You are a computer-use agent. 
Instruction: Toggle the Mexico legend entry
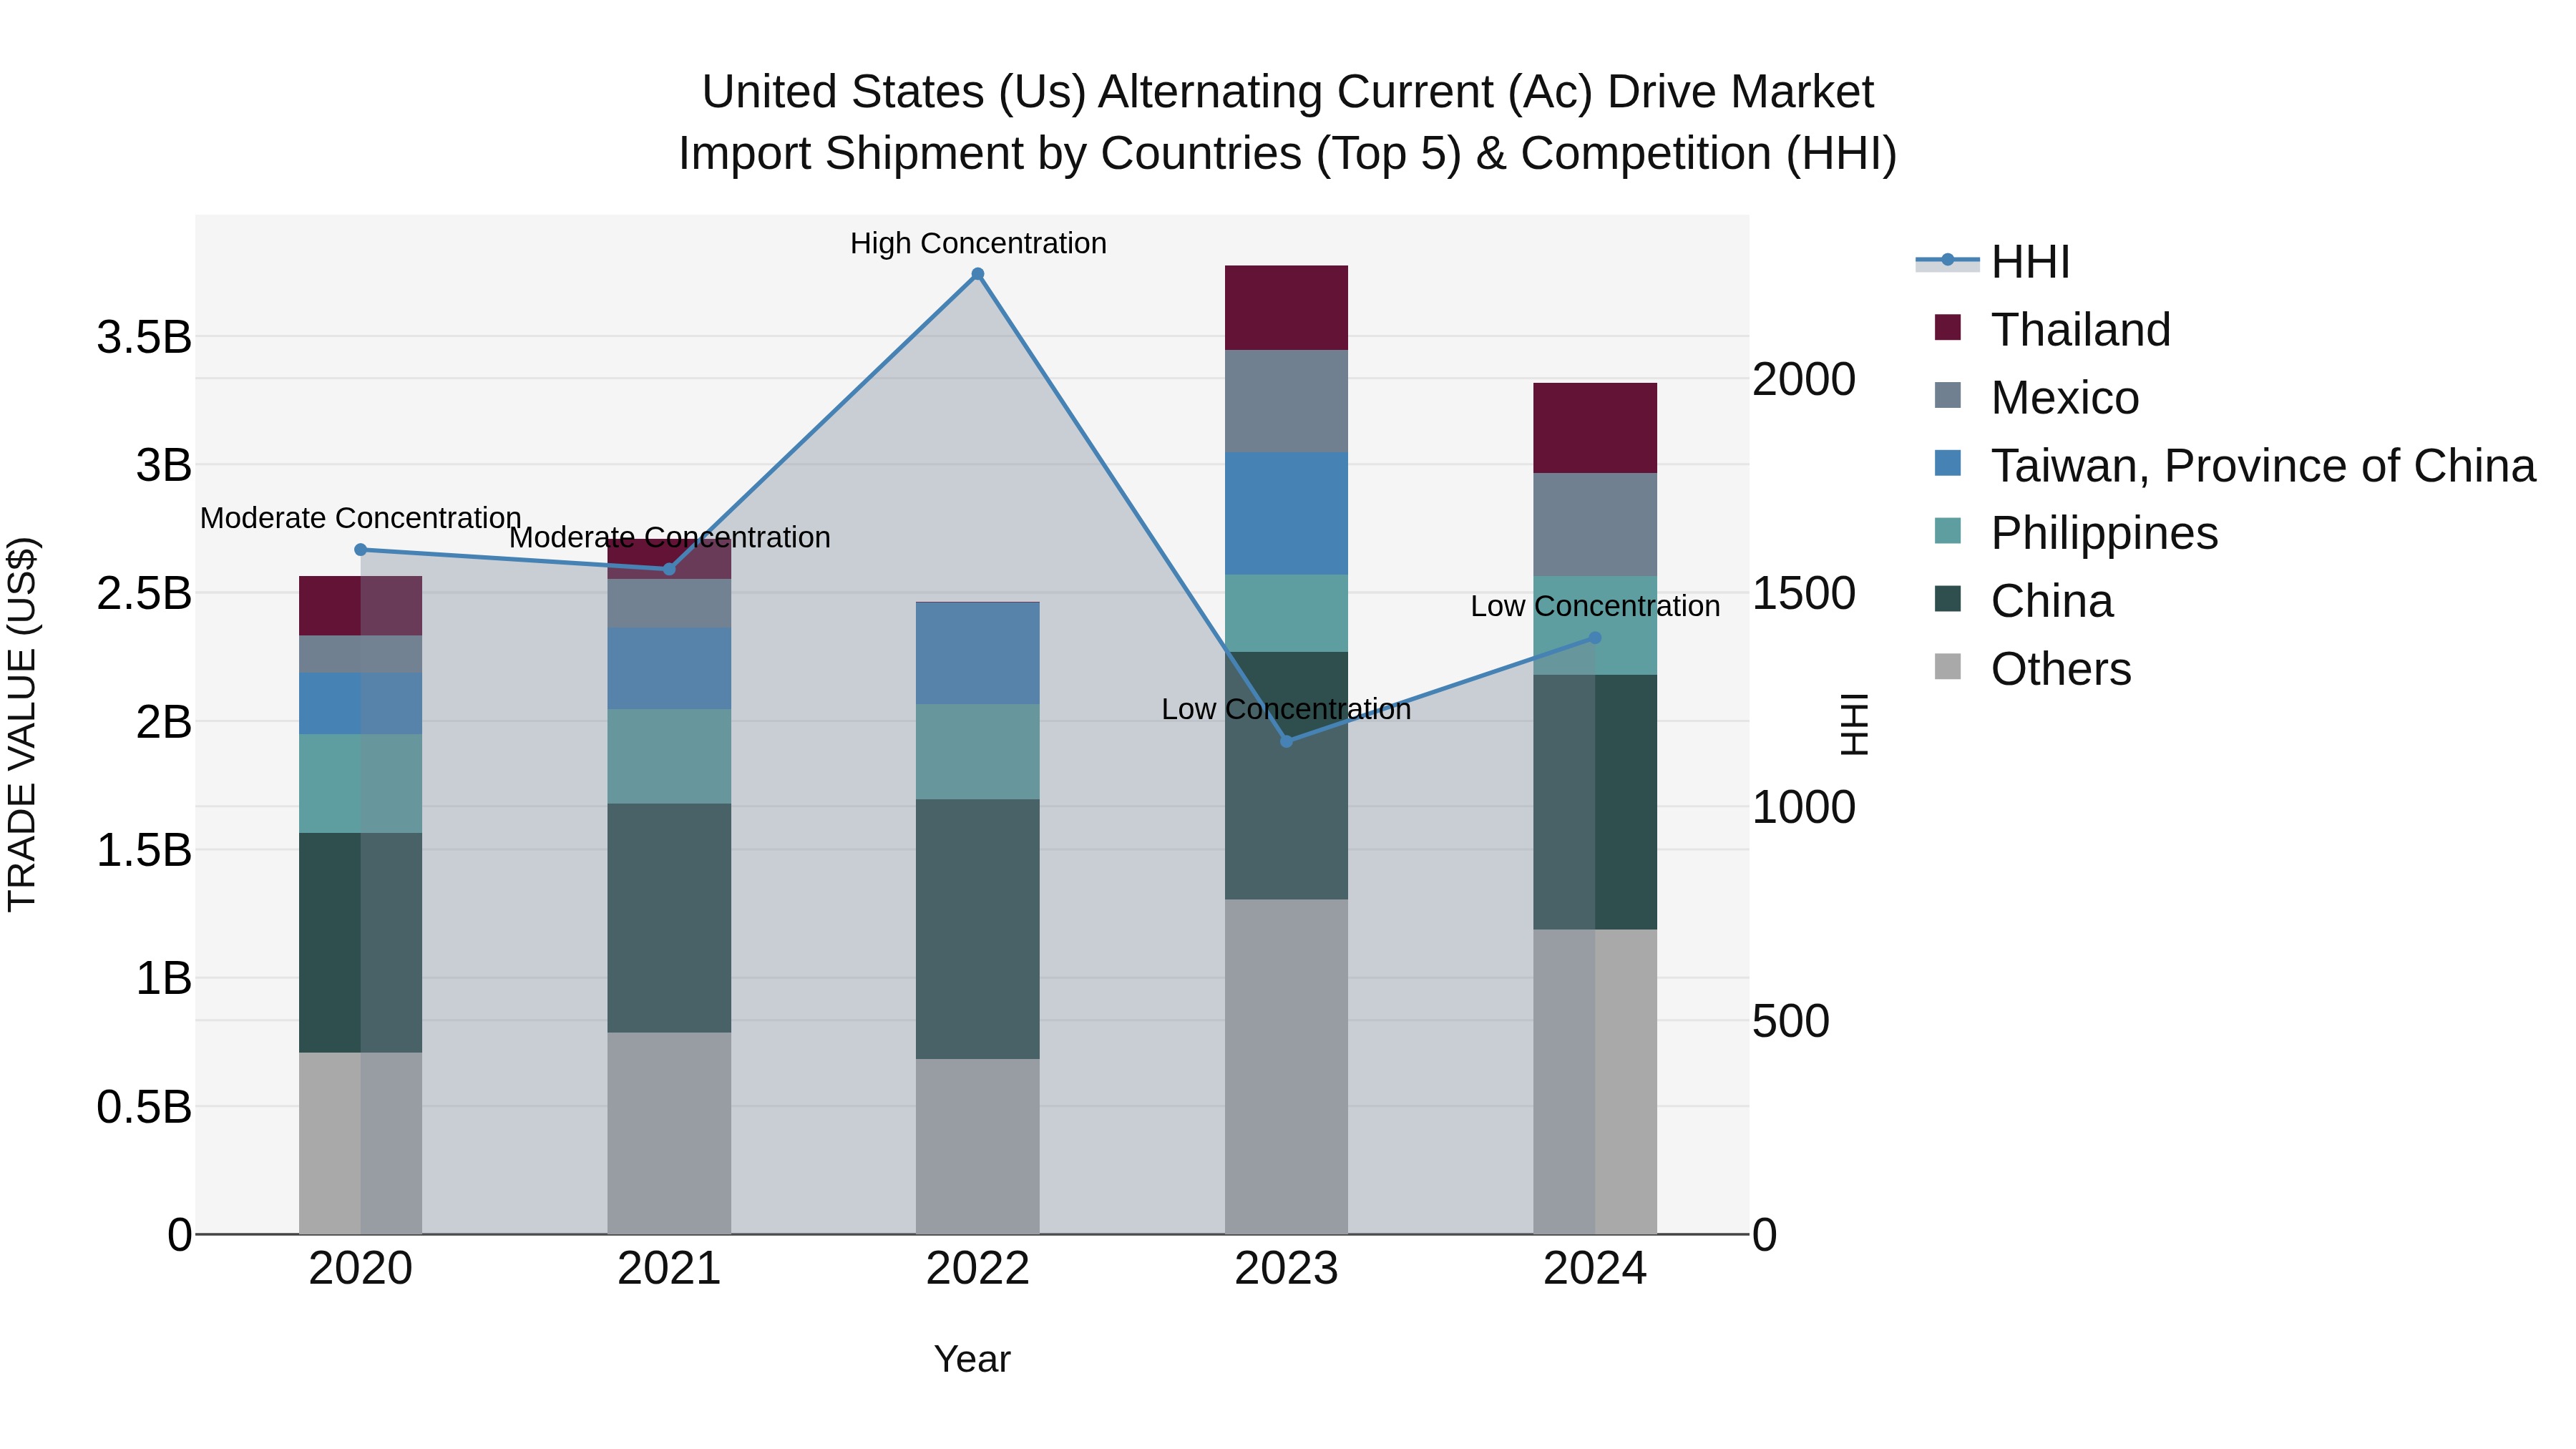tap(2036, 397)
